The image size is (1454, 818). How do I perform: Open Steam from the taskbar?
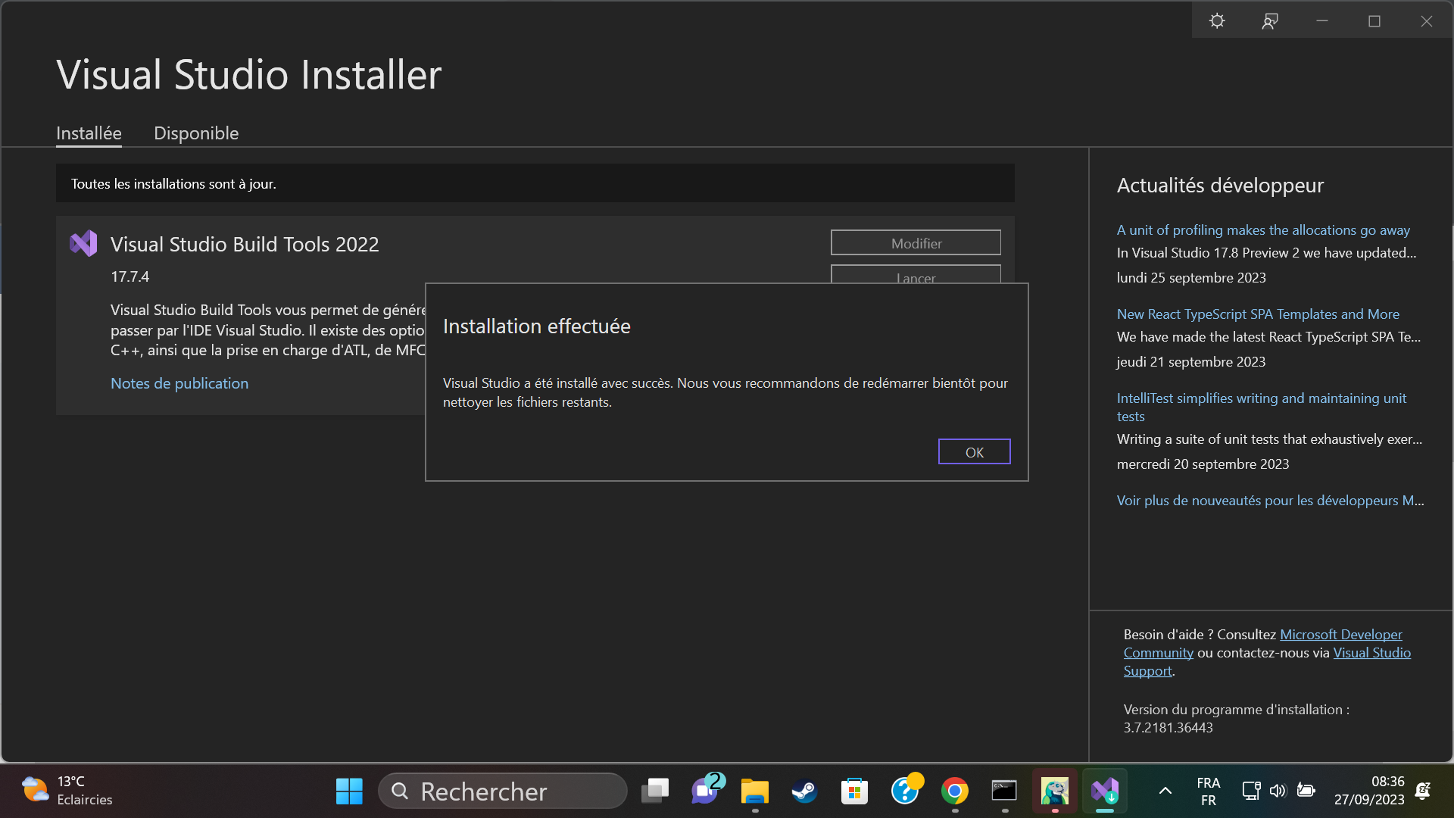804,791
